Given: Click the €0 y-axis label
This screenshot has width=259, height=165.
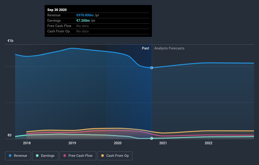Looking at the screenshot, I should tap(9, 135).
